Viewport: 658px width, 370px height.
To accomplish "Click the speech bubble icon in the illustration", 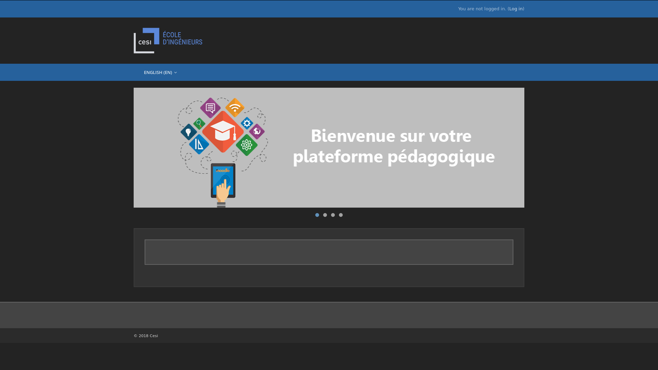I will click(x=210, y=107).
